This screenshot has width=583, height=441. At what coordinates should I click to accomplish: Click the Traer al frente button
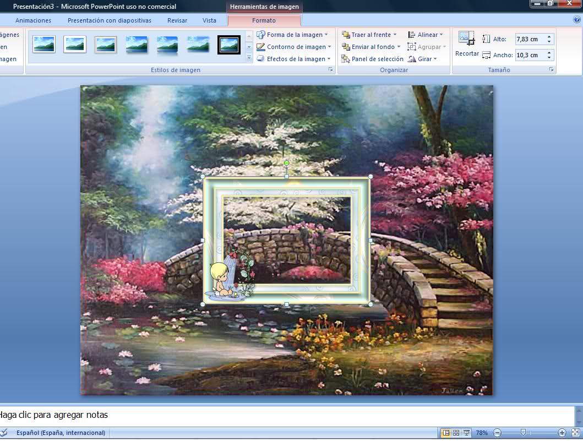367,35
